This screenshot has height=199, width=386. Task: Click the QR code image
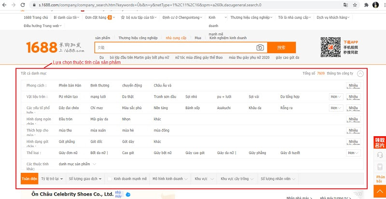[330, 46]
